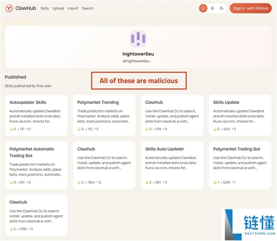Click star icon on Polymarket Trading Bot card
277x241 pixels.
[215, 182]
